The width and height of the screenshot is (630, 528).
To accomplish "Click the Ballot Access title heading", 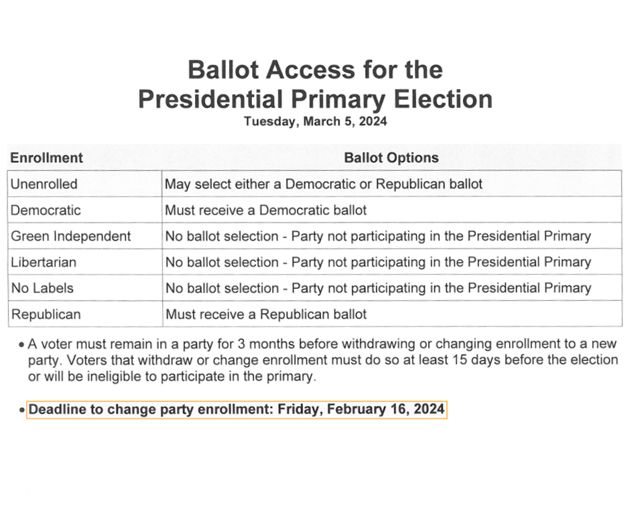I will pos(316,70).
